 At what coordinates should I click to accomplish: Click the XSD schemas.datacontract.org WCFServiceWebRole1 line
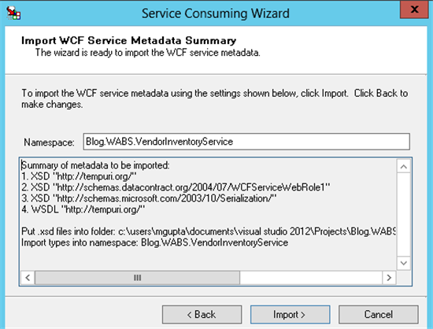pos(176,187)
